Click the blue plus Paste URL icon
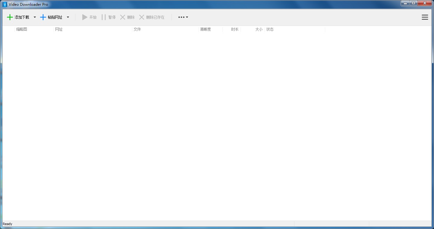Screen dimensions: 434x229 tap(43, 17)
